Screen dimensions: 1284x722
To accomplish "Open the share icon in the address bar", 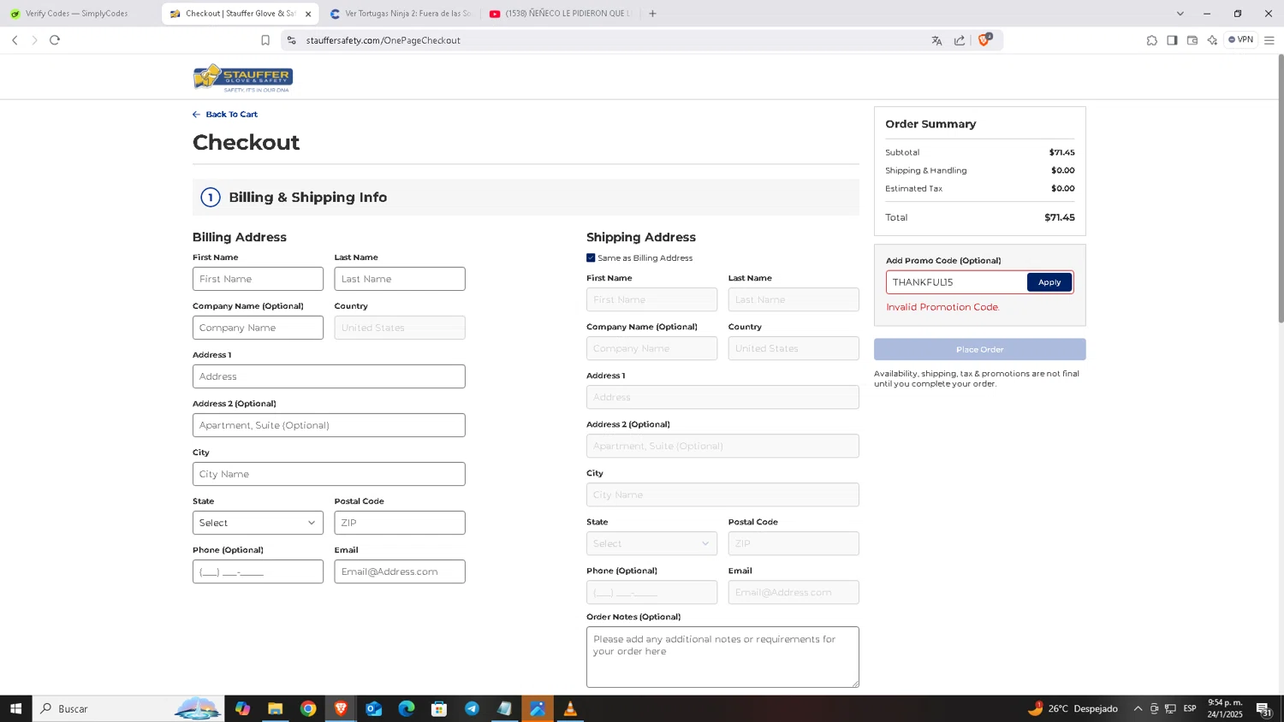I will pyautogui.click(x=960, y=40).
